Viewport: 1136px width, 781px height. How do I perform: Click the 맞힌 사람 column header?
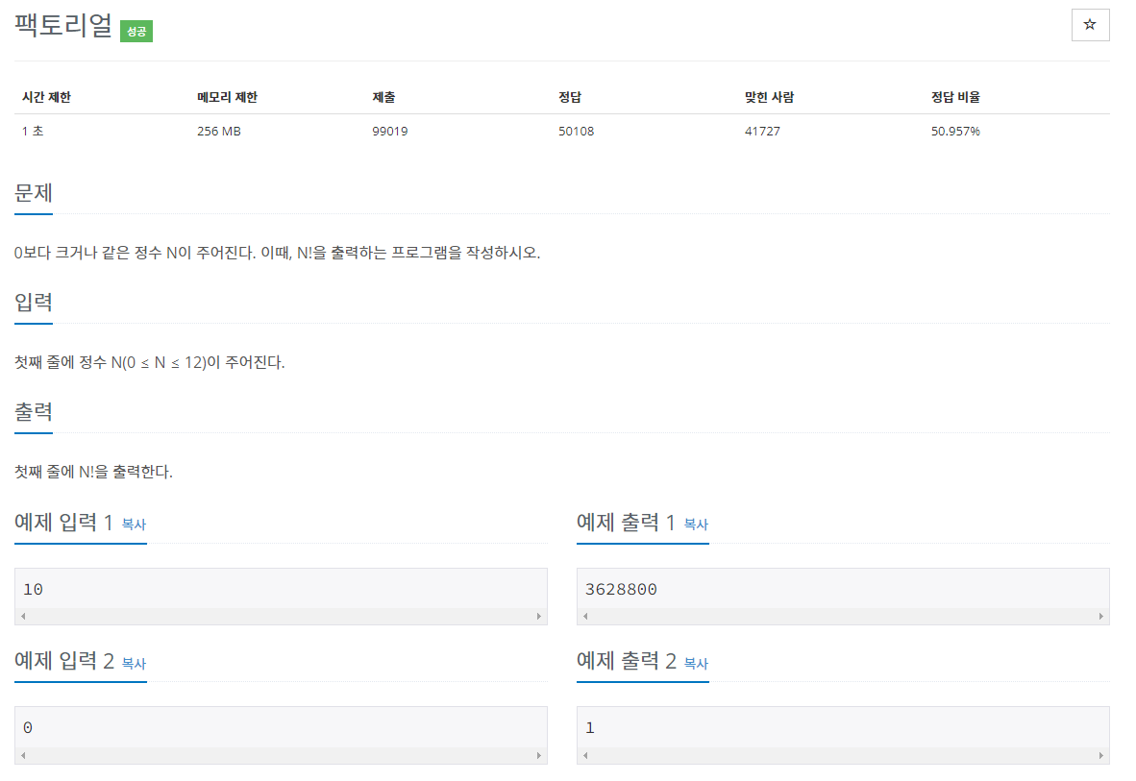770,97
